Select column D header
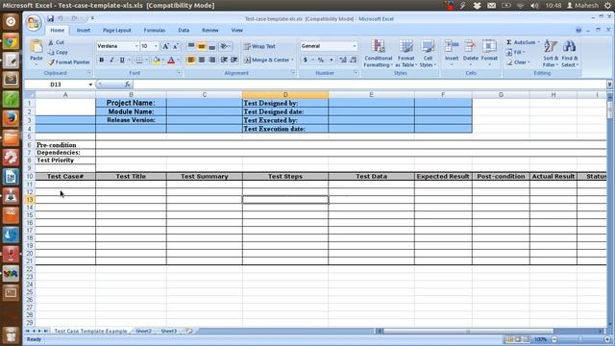 285,95
